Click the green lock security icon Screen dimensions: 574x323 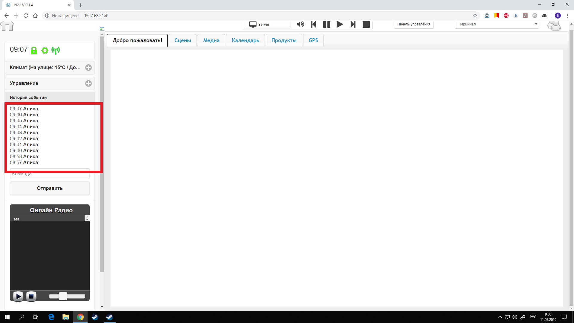[34, 51]
